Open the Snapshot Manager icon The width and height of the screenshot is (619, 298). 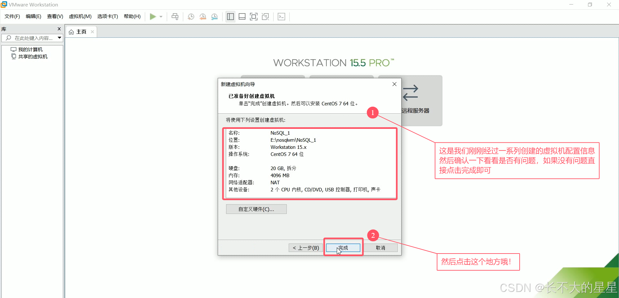coord(215,16)
